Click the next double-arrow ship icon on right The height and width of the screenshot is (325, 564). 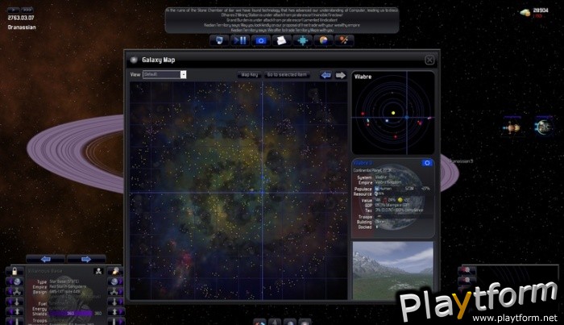coord(115,311)
